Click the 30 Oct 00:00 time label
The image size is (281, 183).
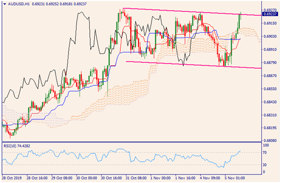click(87, 178)
